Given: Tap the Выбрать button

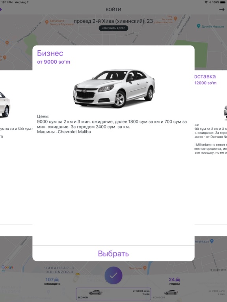Looking at the screenshot, I should [x=113, y=254].
